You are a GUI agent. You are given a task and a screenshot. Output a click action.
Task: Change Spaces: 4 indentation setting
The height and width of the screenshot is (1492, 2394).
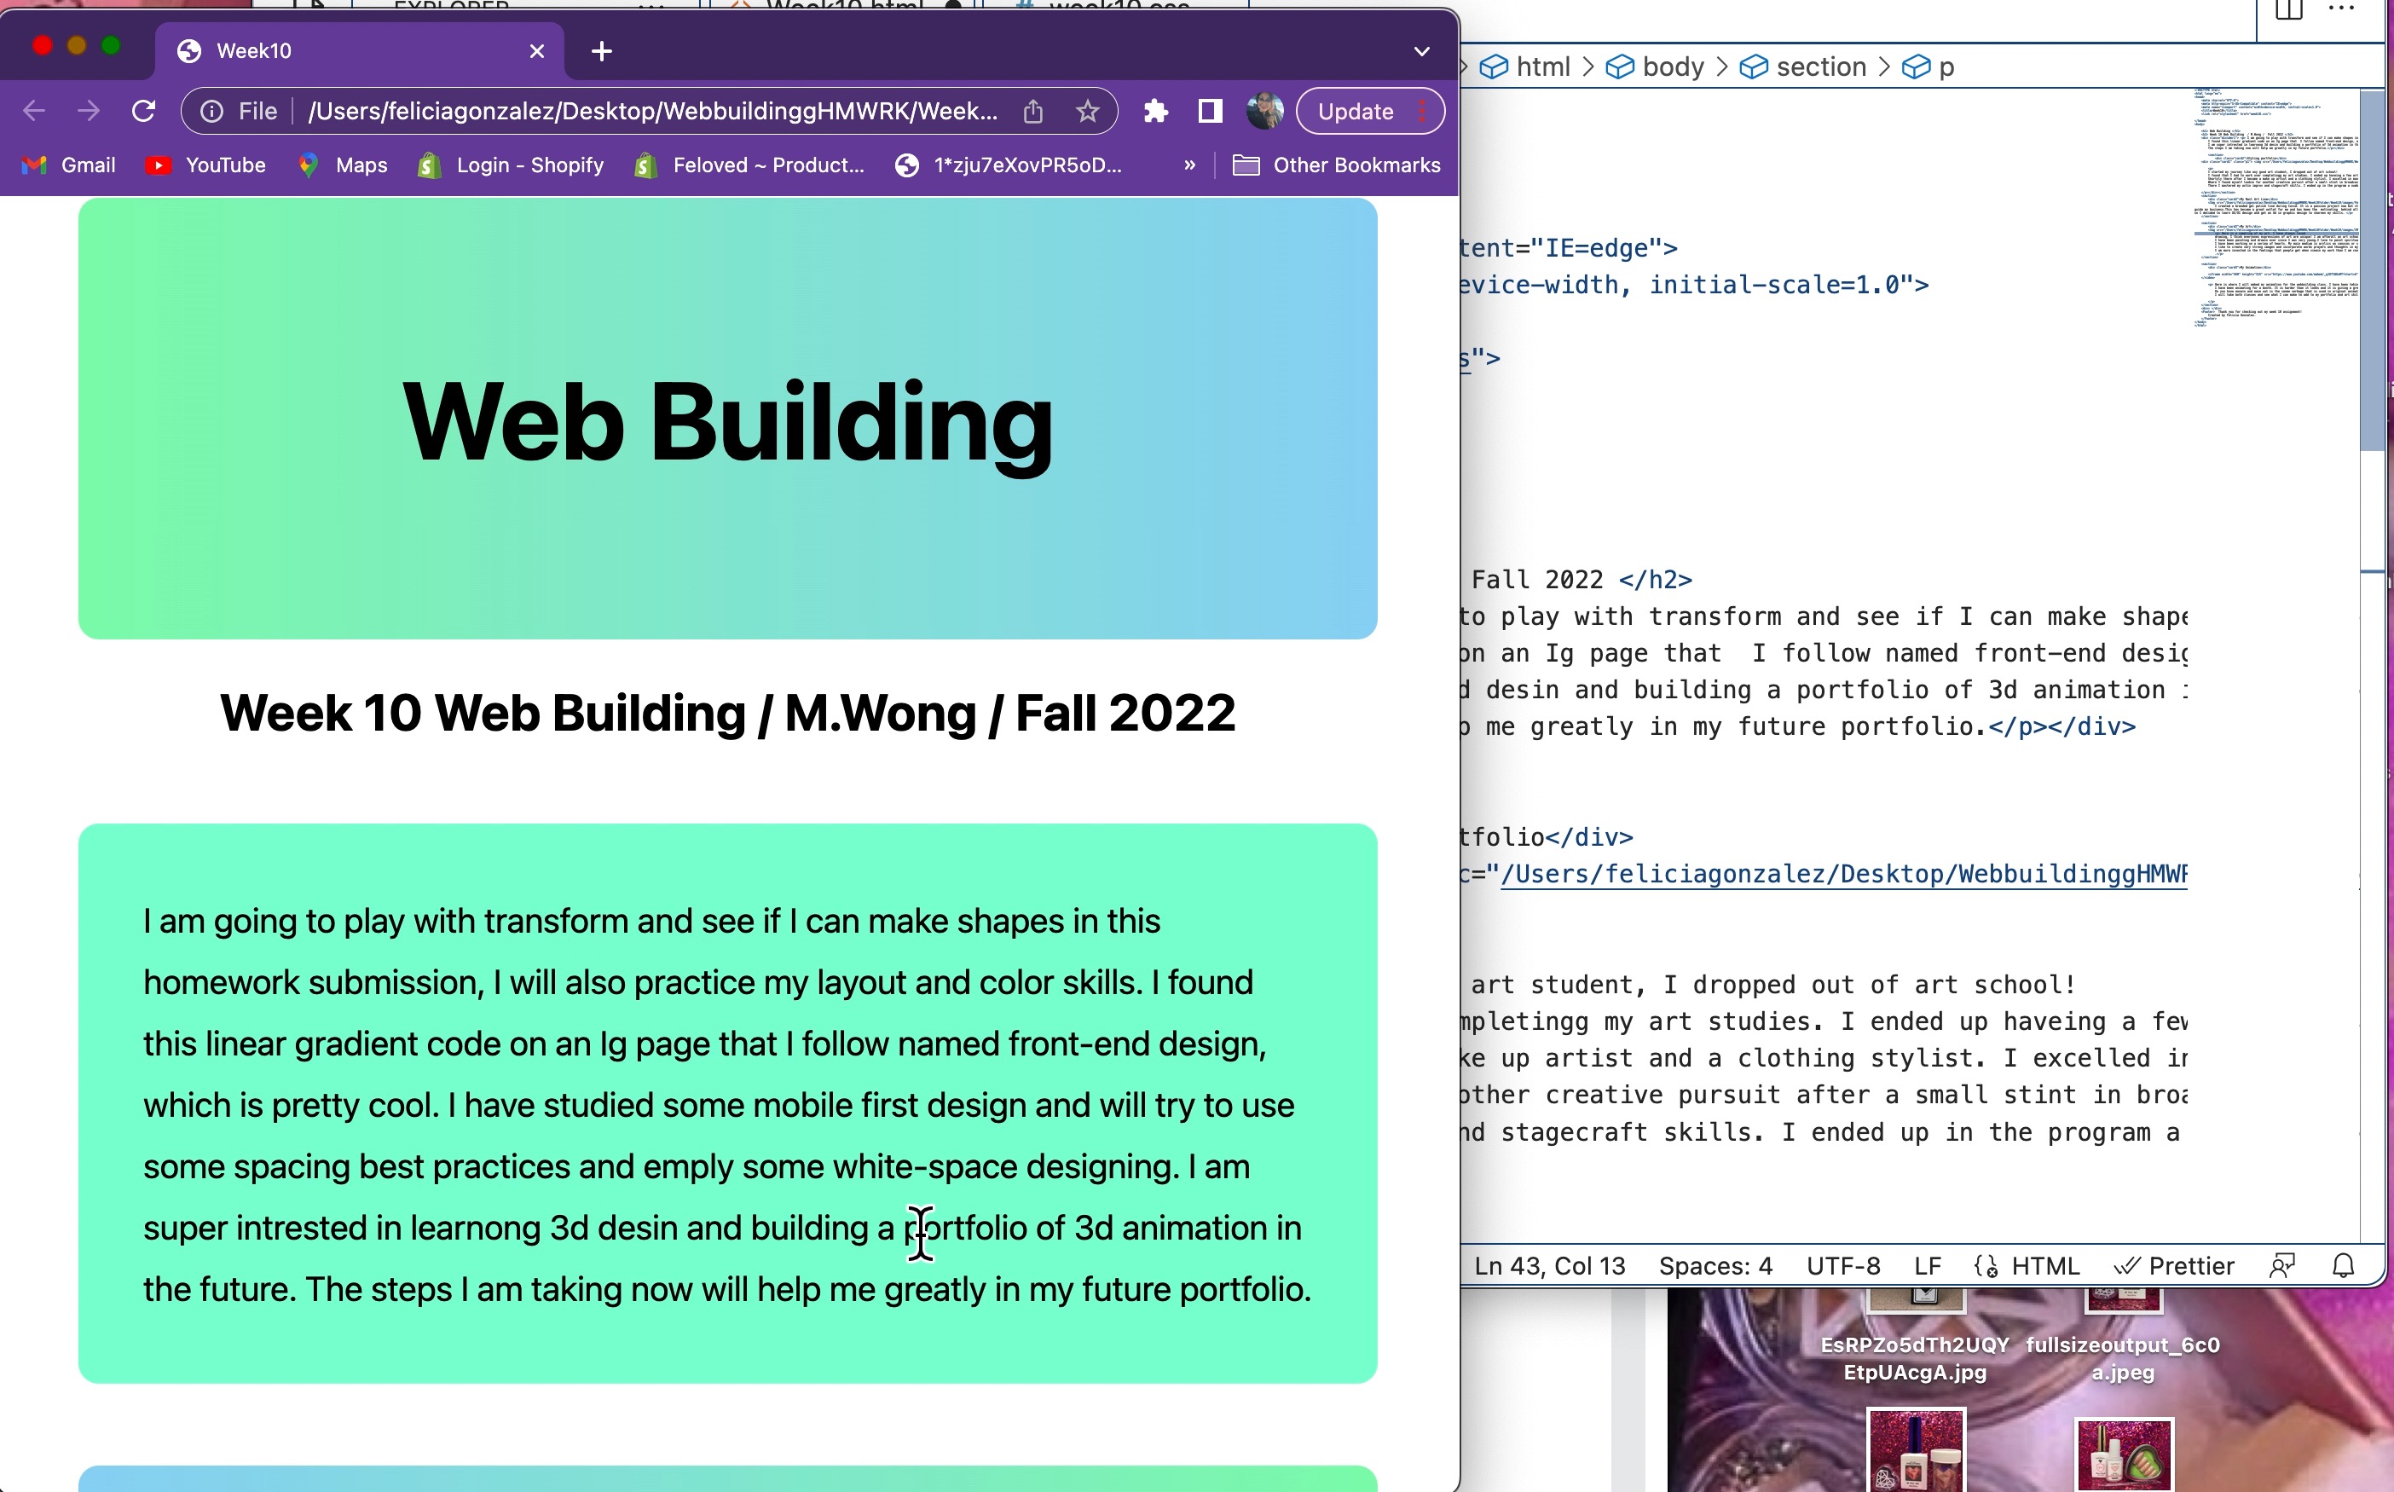click(x=1715, y=1265)
